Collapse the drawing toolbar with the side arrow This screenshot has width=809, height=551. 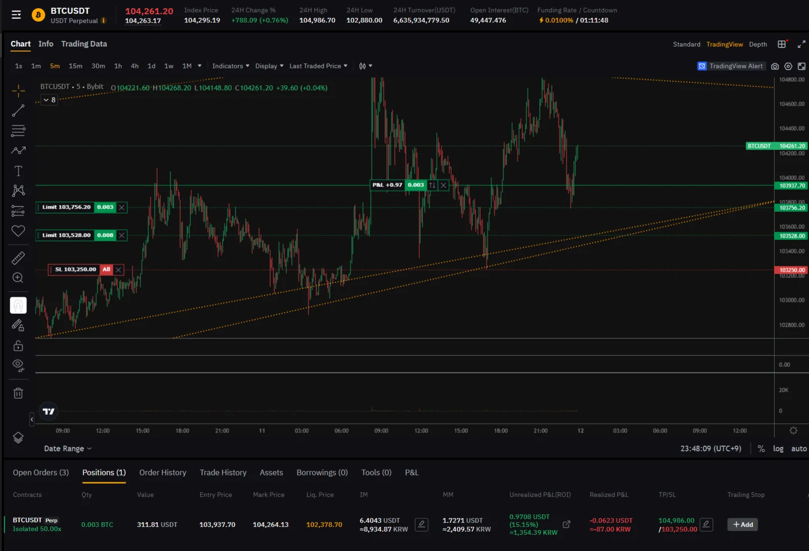(x=32, y=419)
